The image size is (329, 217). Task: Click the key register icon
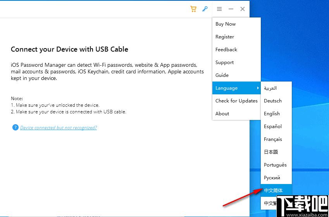(205, 9)
